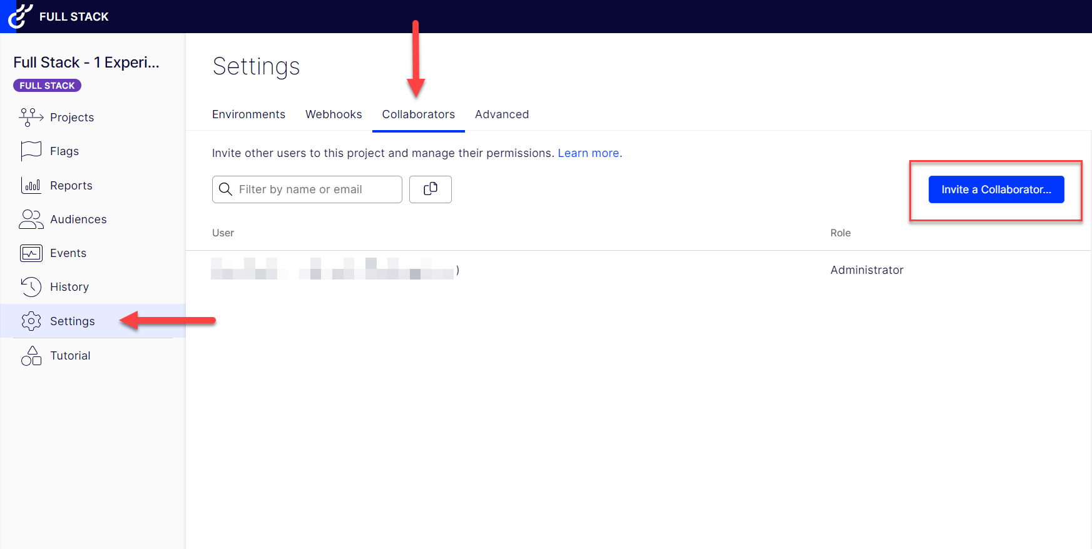This screenshot has height=549, width=1092.
Task: Click the FULL STACK header title
Action: coord(74,17)
